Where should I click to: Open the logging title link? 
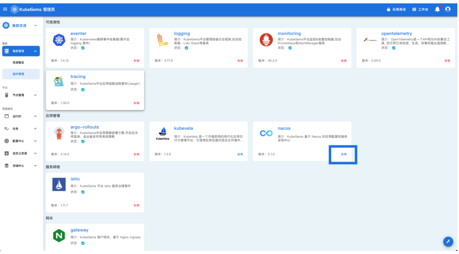pos(182,33)
